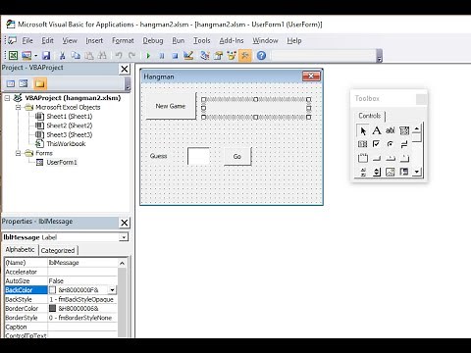Image resolution: width=471 pixels, height=353 pixels.
Task: Save the project with floppy icon
Action: click(x=46, y=56)
